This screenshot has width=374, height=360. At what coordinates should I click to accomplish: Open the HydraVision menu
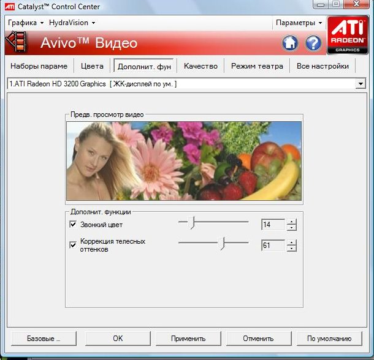[72, 23]
